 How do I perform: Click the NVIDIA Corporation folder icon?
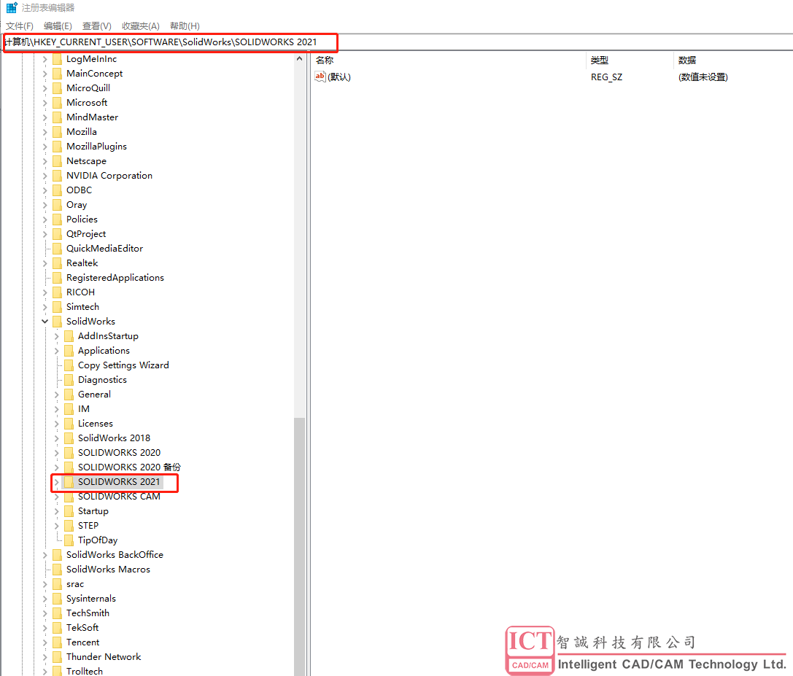pyautogui.click(x=57, y=176)
